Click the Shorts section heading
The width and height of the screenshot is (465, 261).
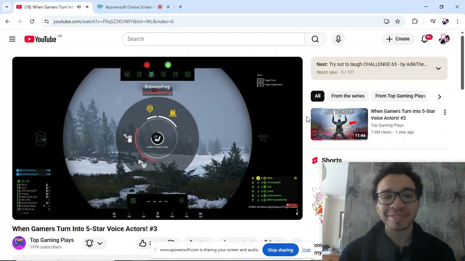tap(332, 160)
